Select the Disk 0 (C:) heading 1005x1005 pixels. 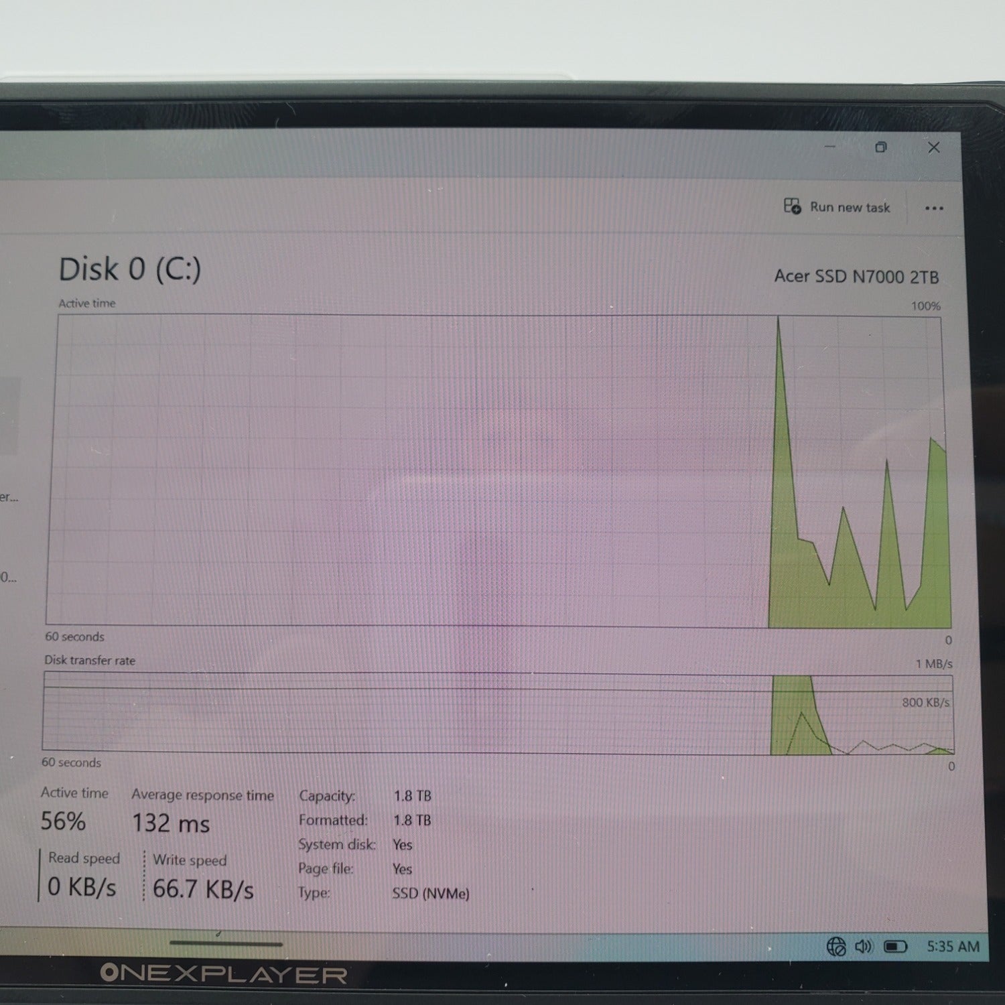130,269
